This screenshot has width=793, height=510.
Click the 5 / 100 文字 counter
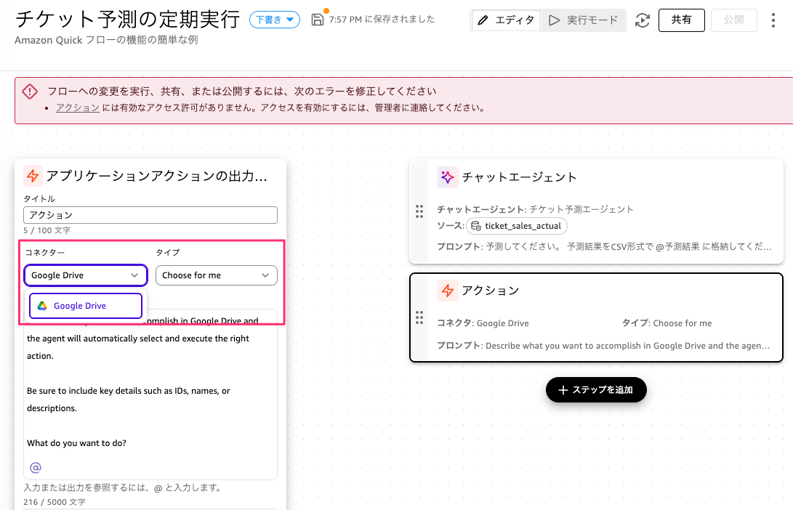coord(47,230)
